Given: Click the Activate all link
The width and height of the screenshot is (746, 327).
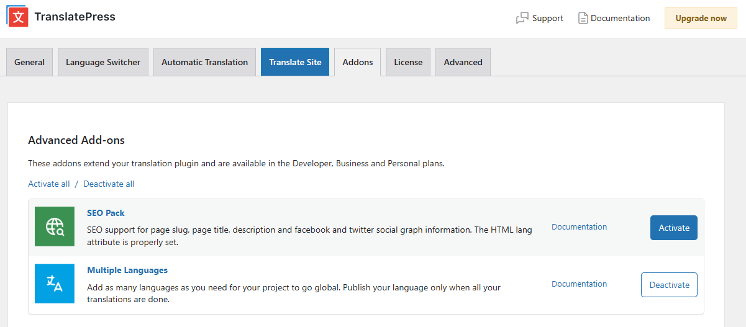Looking at the screenshot, I should pos(49,184).
